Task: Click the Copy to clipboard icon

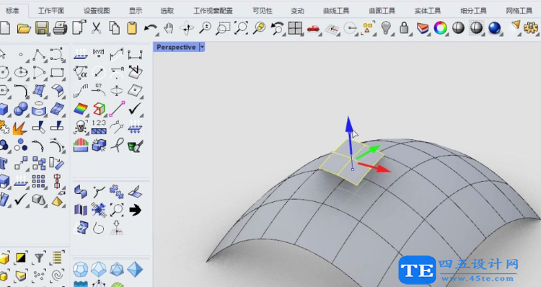Action: point(114,28)
